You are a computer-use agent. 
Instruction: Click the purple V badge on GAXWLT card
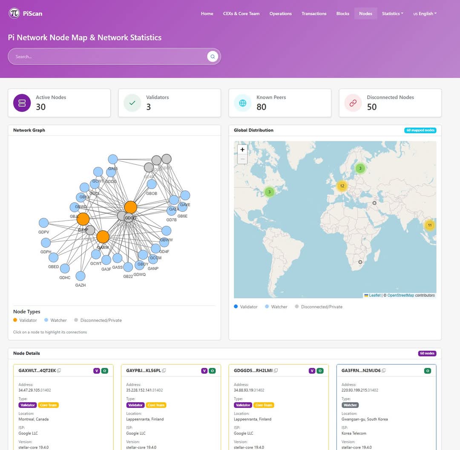(97, 371)
